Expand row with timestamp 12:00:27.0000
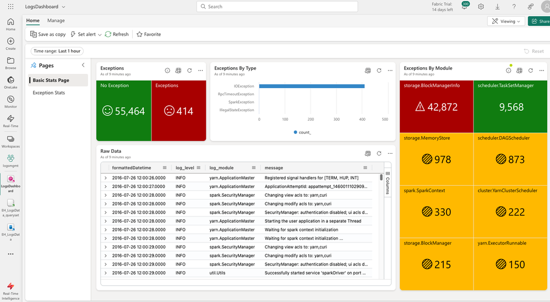Image resolution: width=550 pixels, height=302 pixels. coord(105,186)
